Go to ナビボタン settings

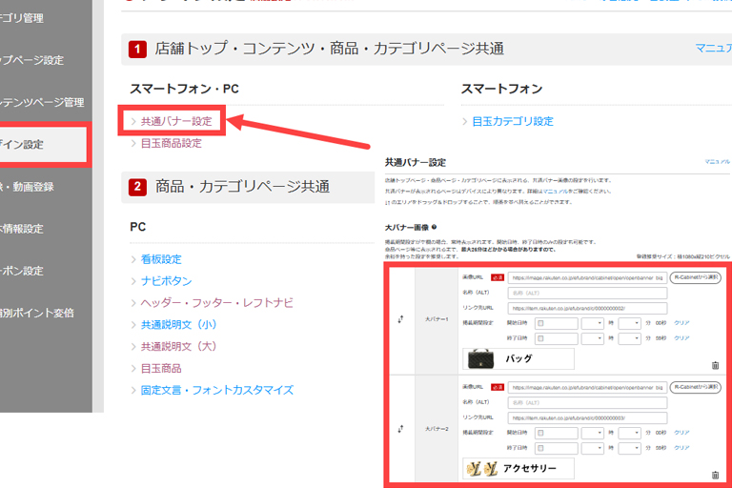point(166,280)
